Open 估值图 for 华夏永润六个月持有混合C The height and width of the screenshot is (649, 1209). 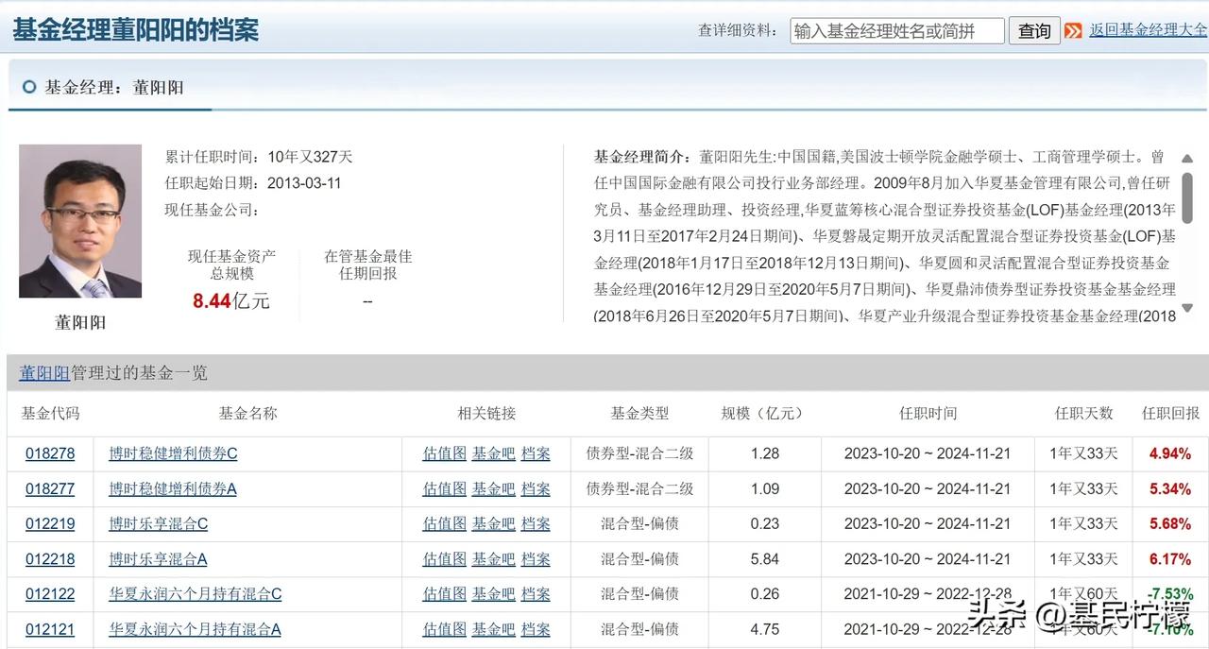444,594
